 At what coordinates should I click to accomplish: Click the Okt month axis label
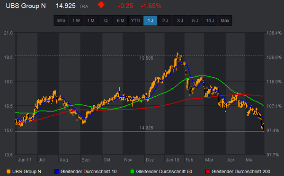[106, 160]
